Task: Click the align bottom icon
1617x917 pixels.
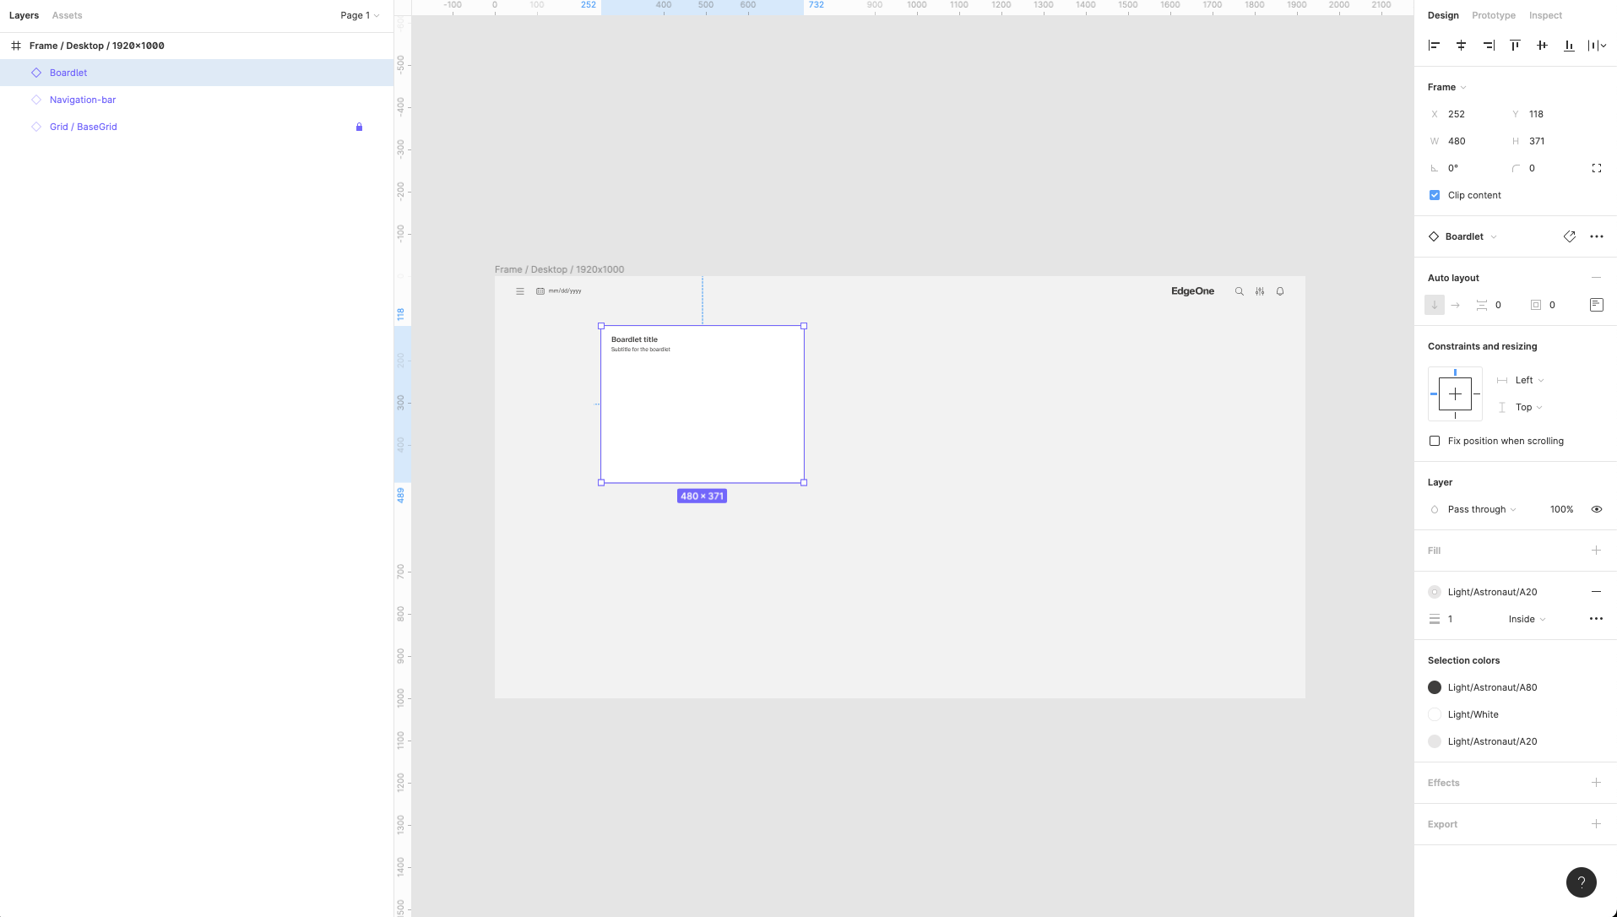Action: pos(1569,46)
